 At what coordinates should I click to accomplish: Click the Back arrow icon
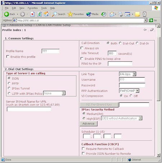point(6,14)
